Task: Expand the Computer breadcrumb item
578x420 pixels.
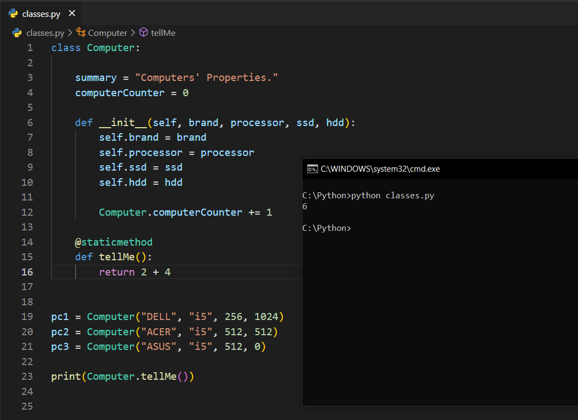Action: coord(107,33)
